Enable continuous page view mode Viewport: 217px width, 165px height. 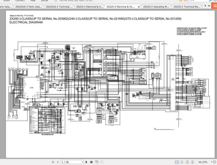(182, 162)
